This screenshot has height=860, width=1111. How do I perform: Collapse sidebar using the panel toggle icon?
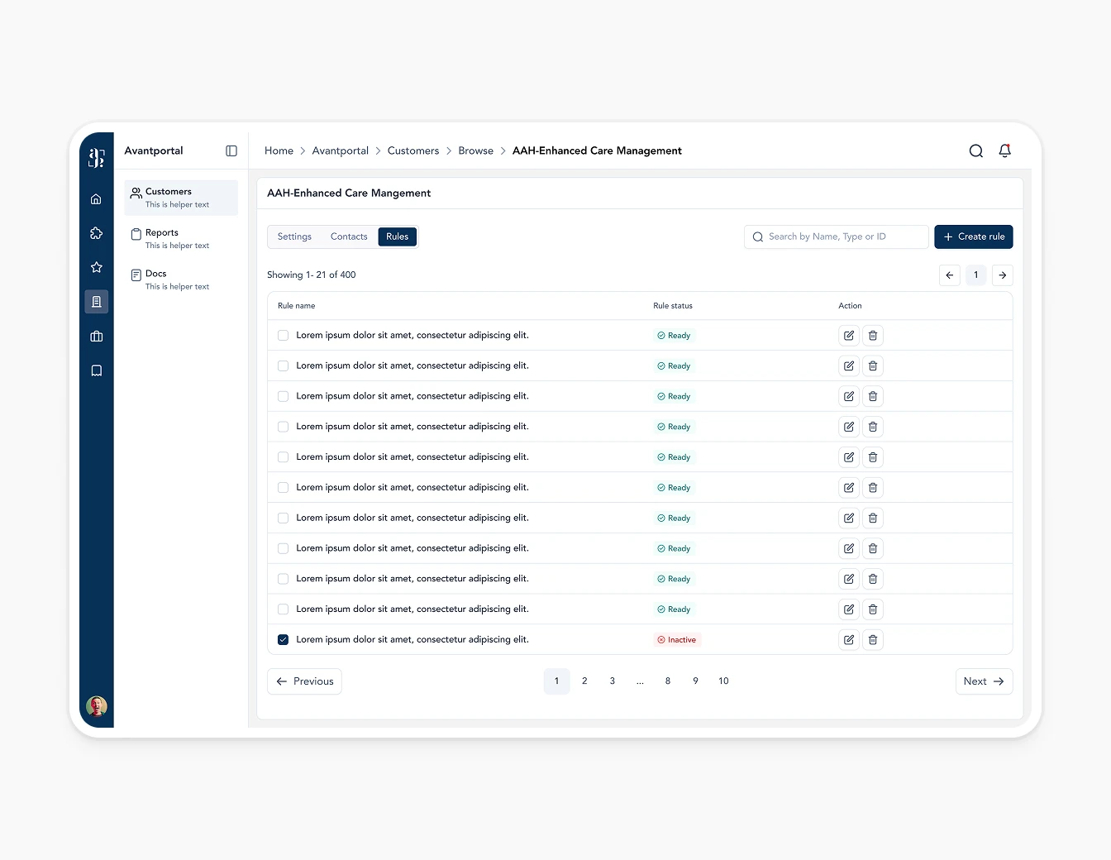coord(231,150)
